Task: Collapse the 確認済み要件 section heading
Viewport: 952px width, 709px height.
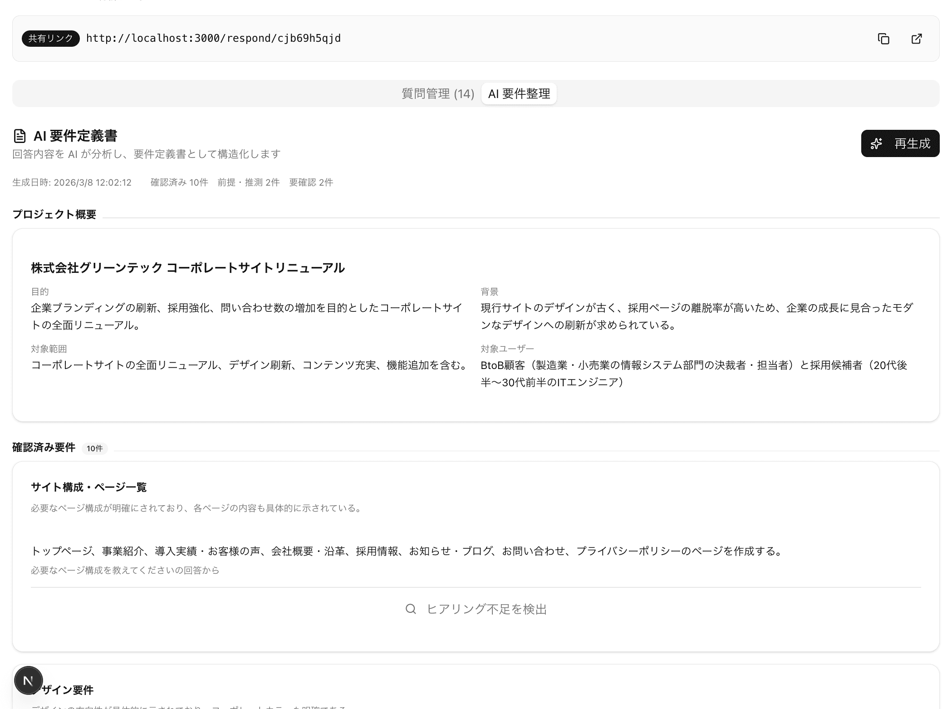Action: pos(44,448)
